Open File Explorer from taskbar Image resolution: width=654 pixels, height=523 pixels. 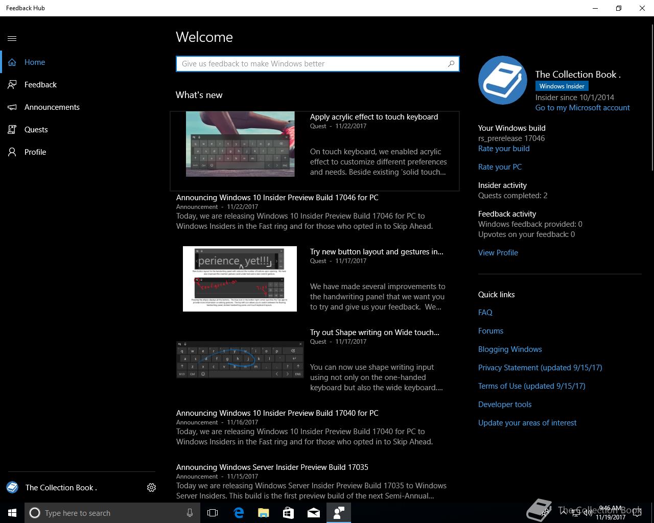coord(263,513)
